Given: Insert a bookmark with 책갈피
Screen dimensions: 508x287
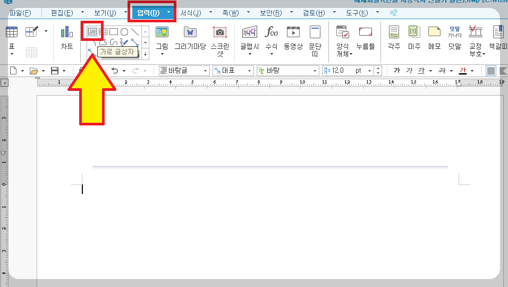Looking at the screenshot, I should pos(498,38).
